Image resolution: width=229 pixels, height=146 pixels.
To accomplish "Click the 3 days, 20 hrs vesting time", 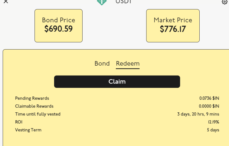I will pyautogui.click(x=198, y=114).
